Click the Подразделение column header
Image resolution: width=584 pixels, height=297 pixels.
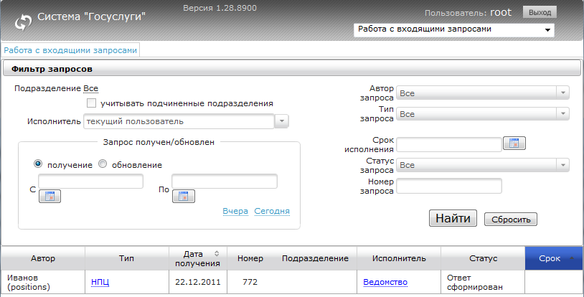click(x=315, y=258)
